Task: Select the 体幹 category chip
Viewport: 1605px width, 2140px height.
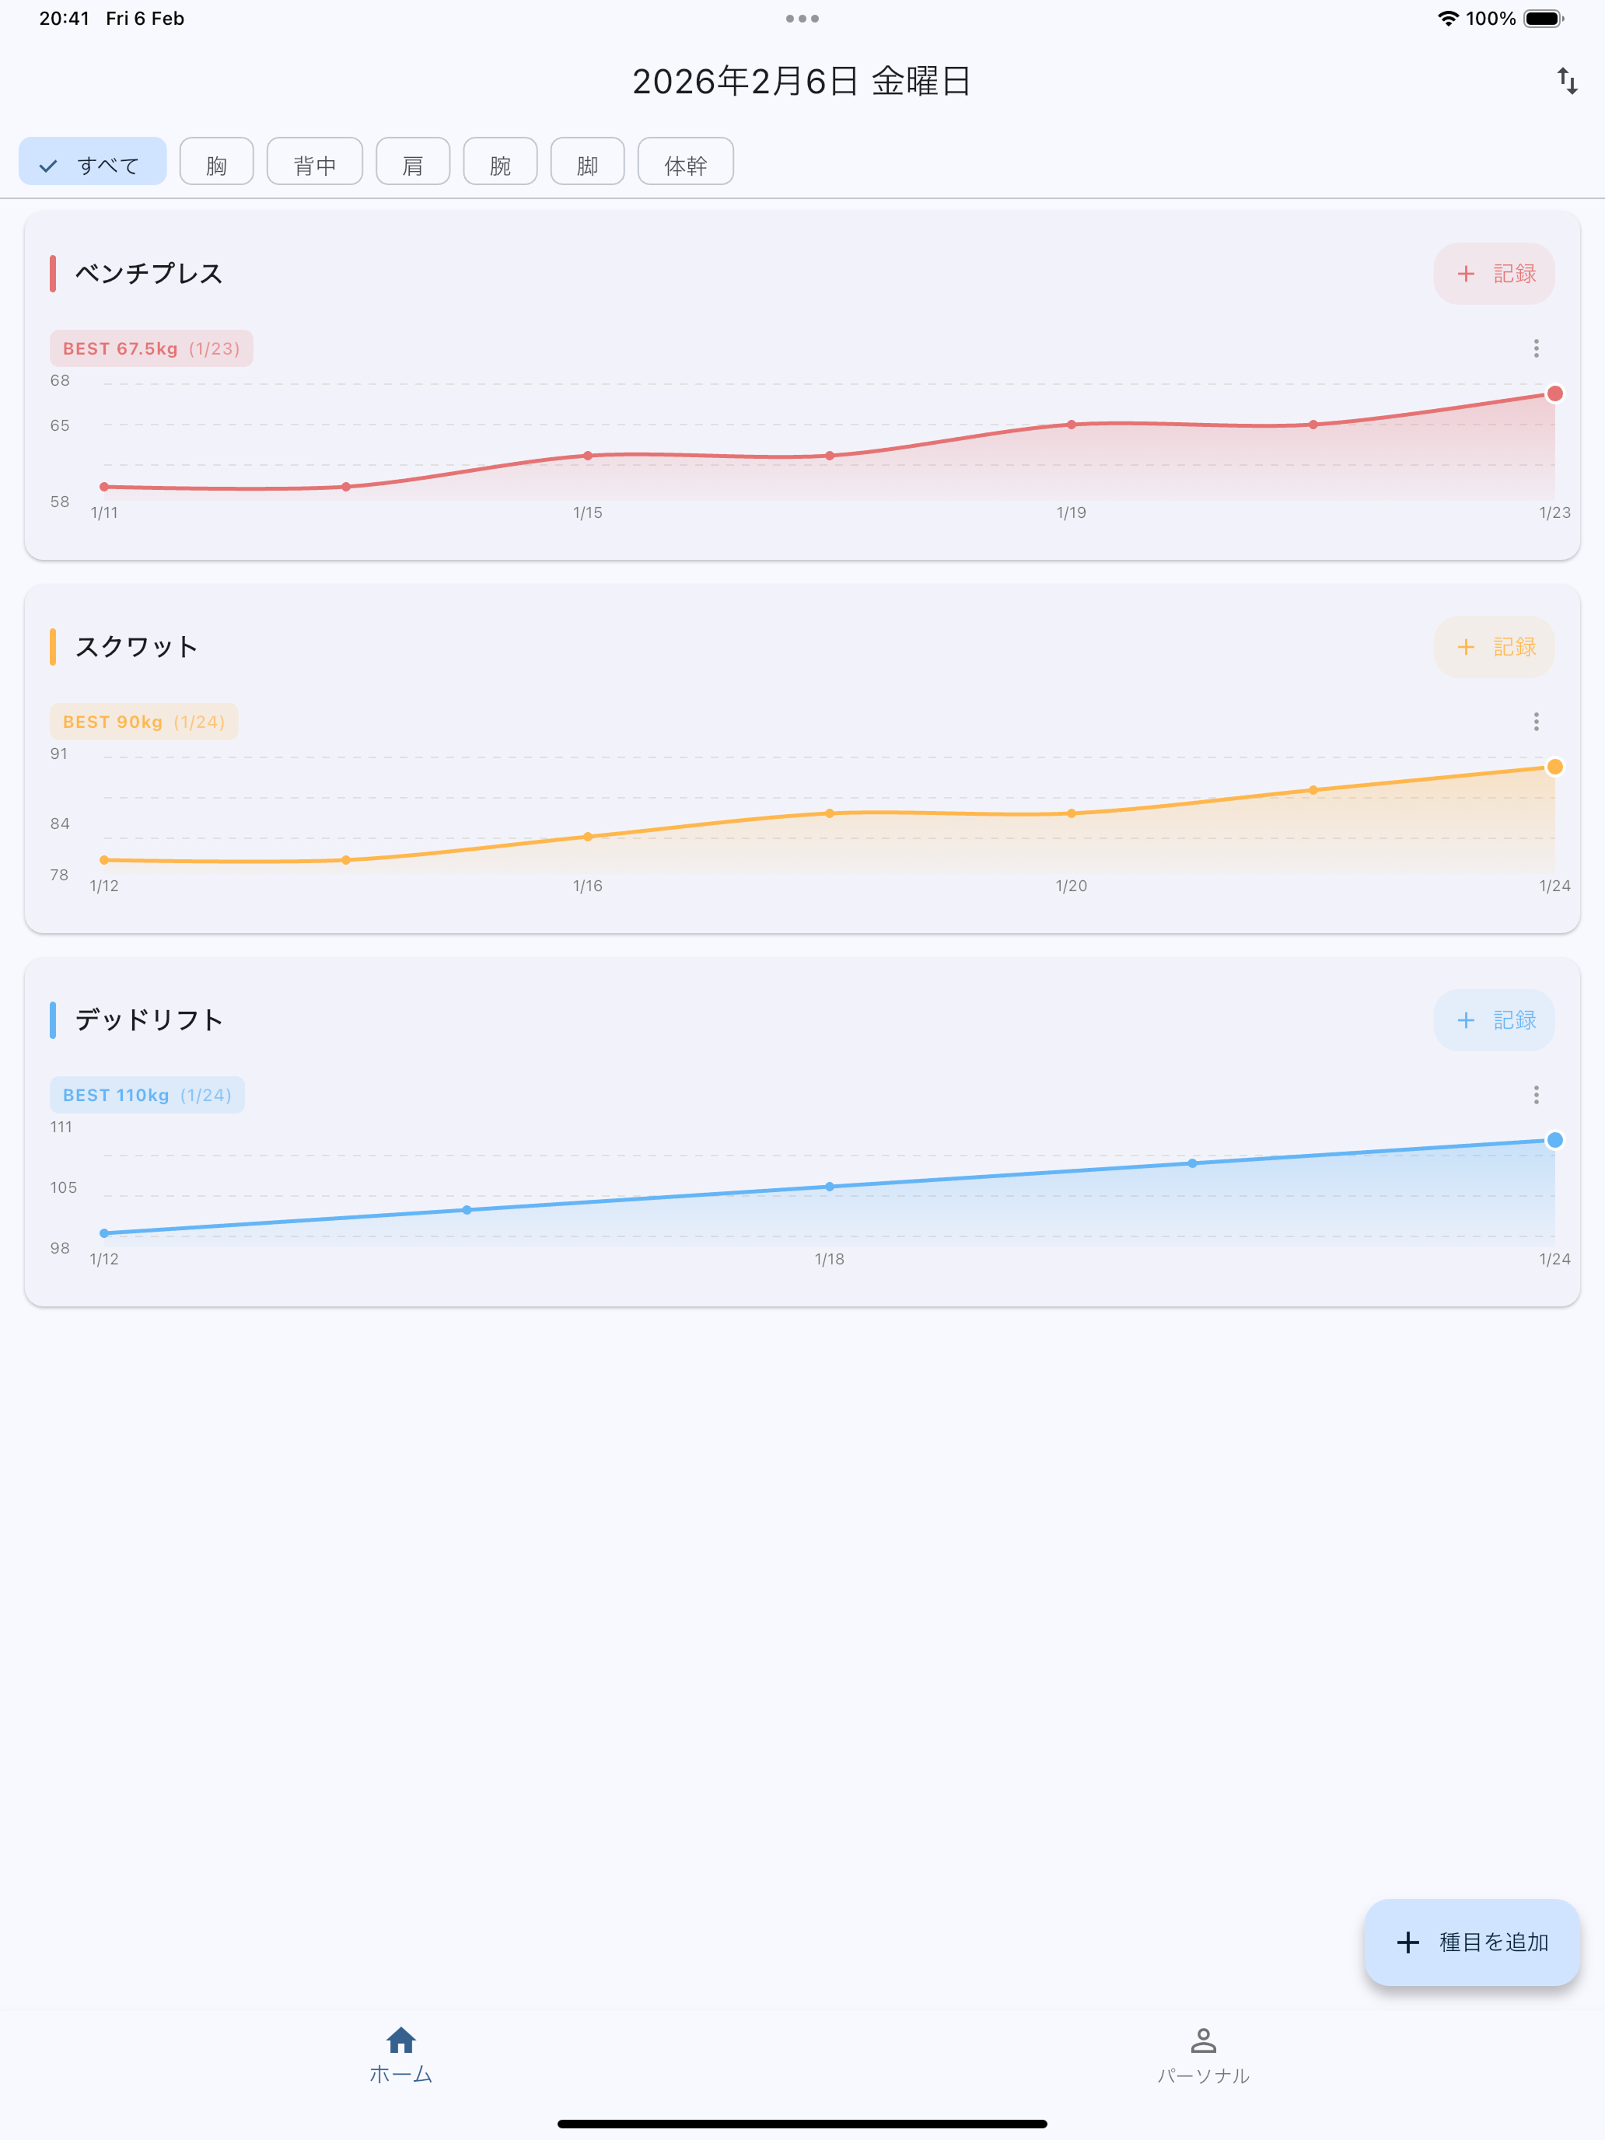Action: click(x=686, y=162)
